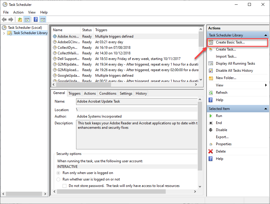This screenshot has width=270, height=204.
Task: Collapse the Task Scheduler Library actions section
Action: click(x=266, y=35)
